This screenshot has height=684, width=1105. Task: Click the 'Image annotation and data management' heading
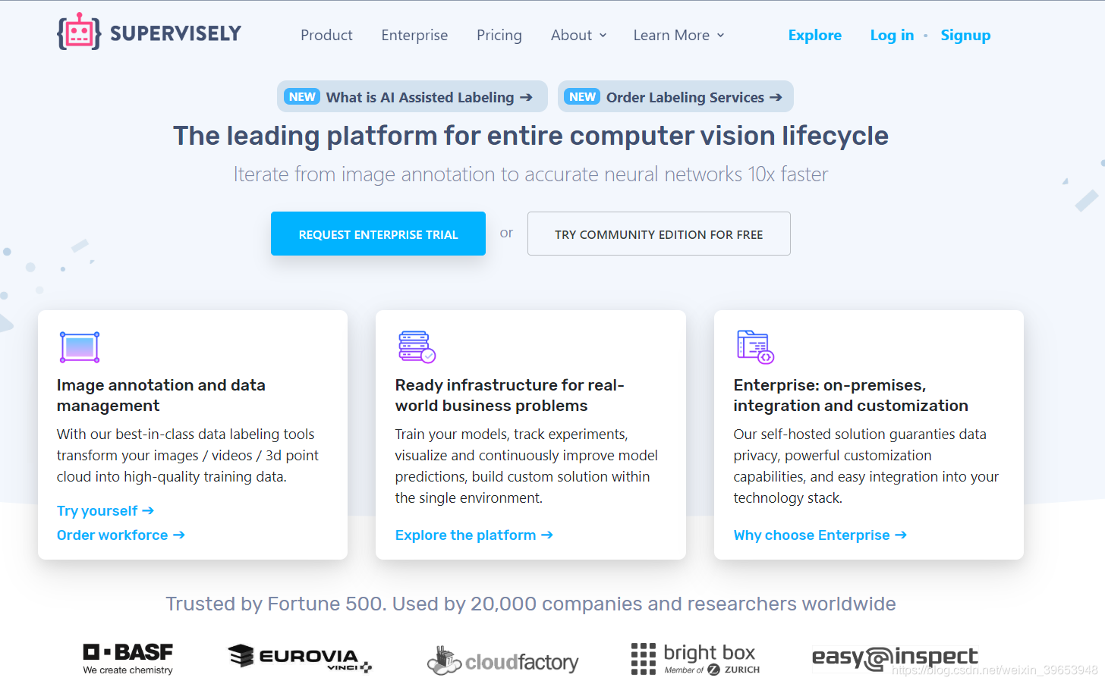(161, 395)
